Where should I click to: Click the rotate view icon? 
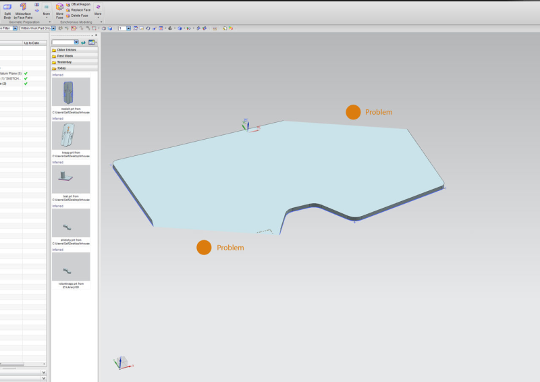point(148,28)
